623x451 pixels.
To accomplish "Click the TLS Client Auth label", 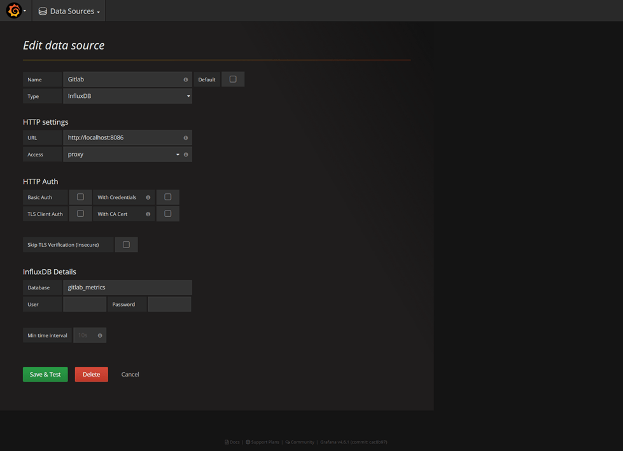I will pyautogui.click(x=45, y=214).
